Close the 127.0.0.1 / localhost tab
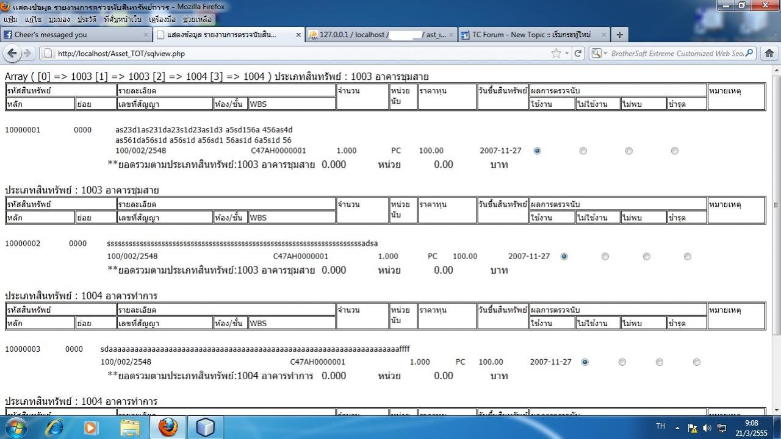The image size is (781, 439). (x=452, y=35)
